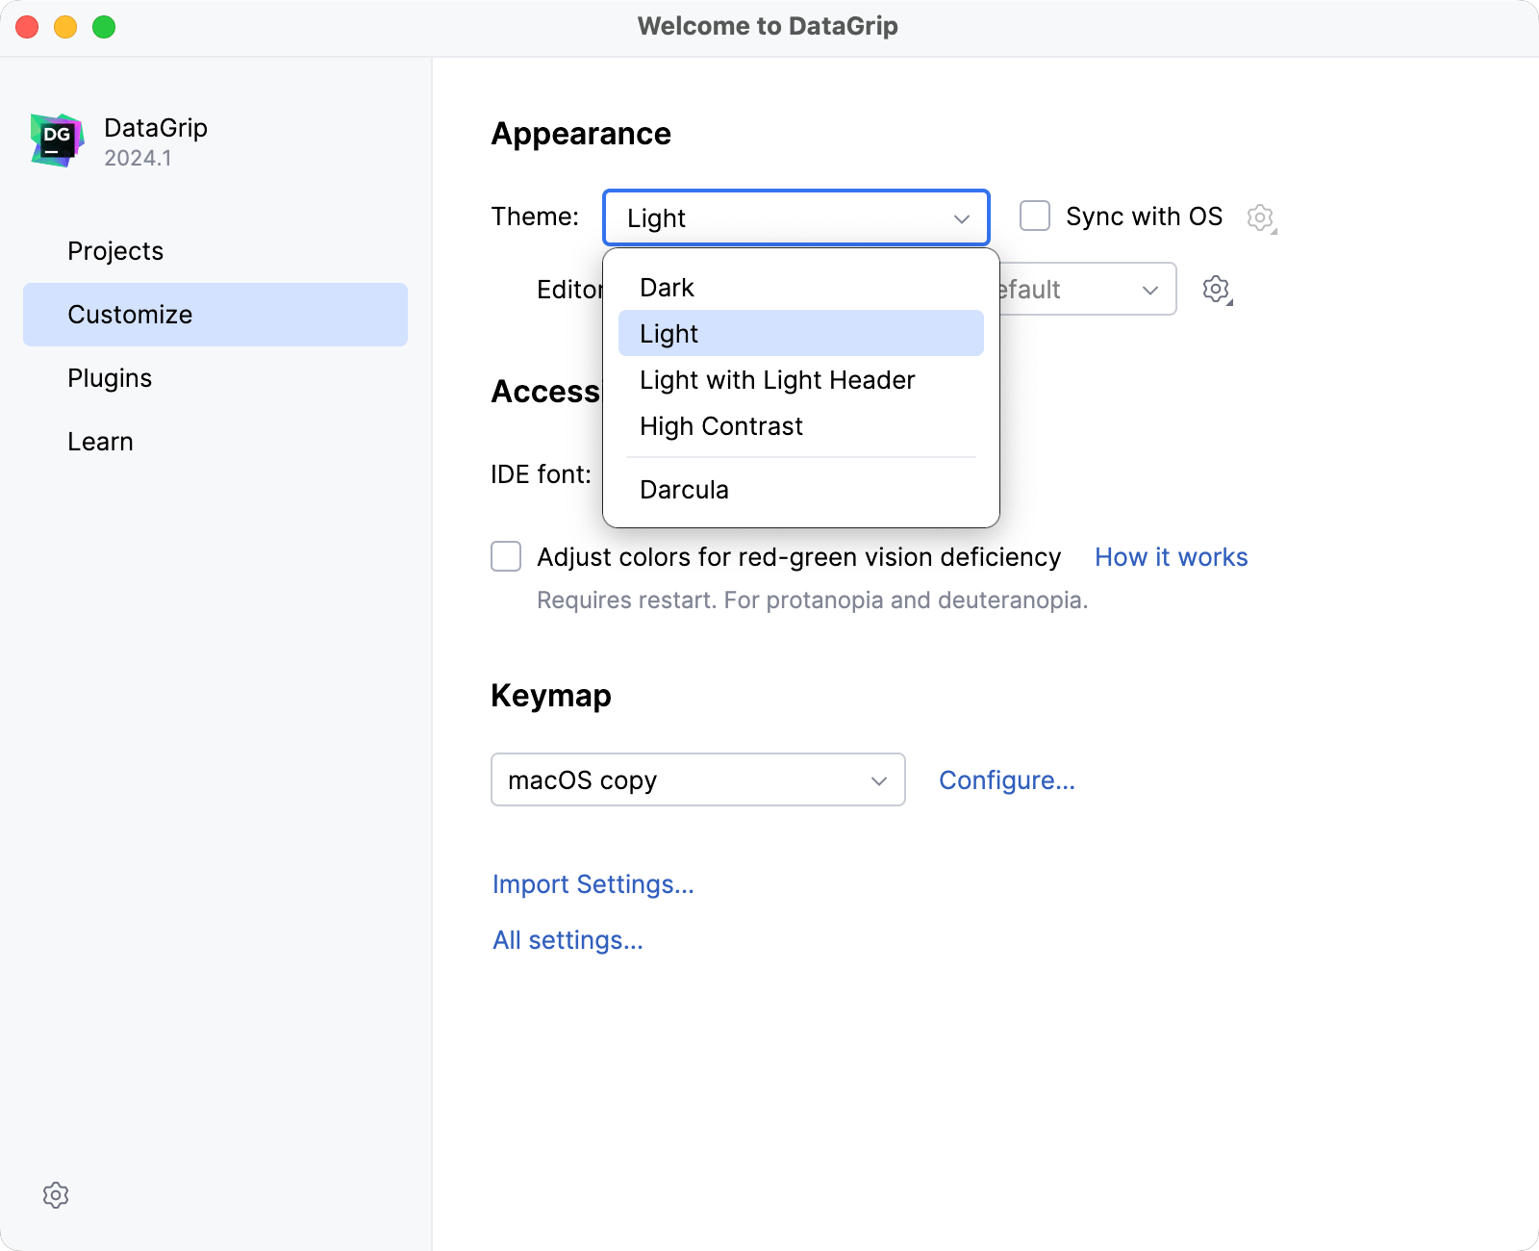The width and height of the screenshot is (1539, 1251).
Task: Choose Light with Light Header theme
Action: [776, 379]
